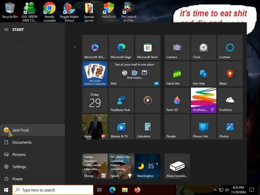Open the OneDrive tile
This screenshot has height=195, width=260.
tap(230, 100)
